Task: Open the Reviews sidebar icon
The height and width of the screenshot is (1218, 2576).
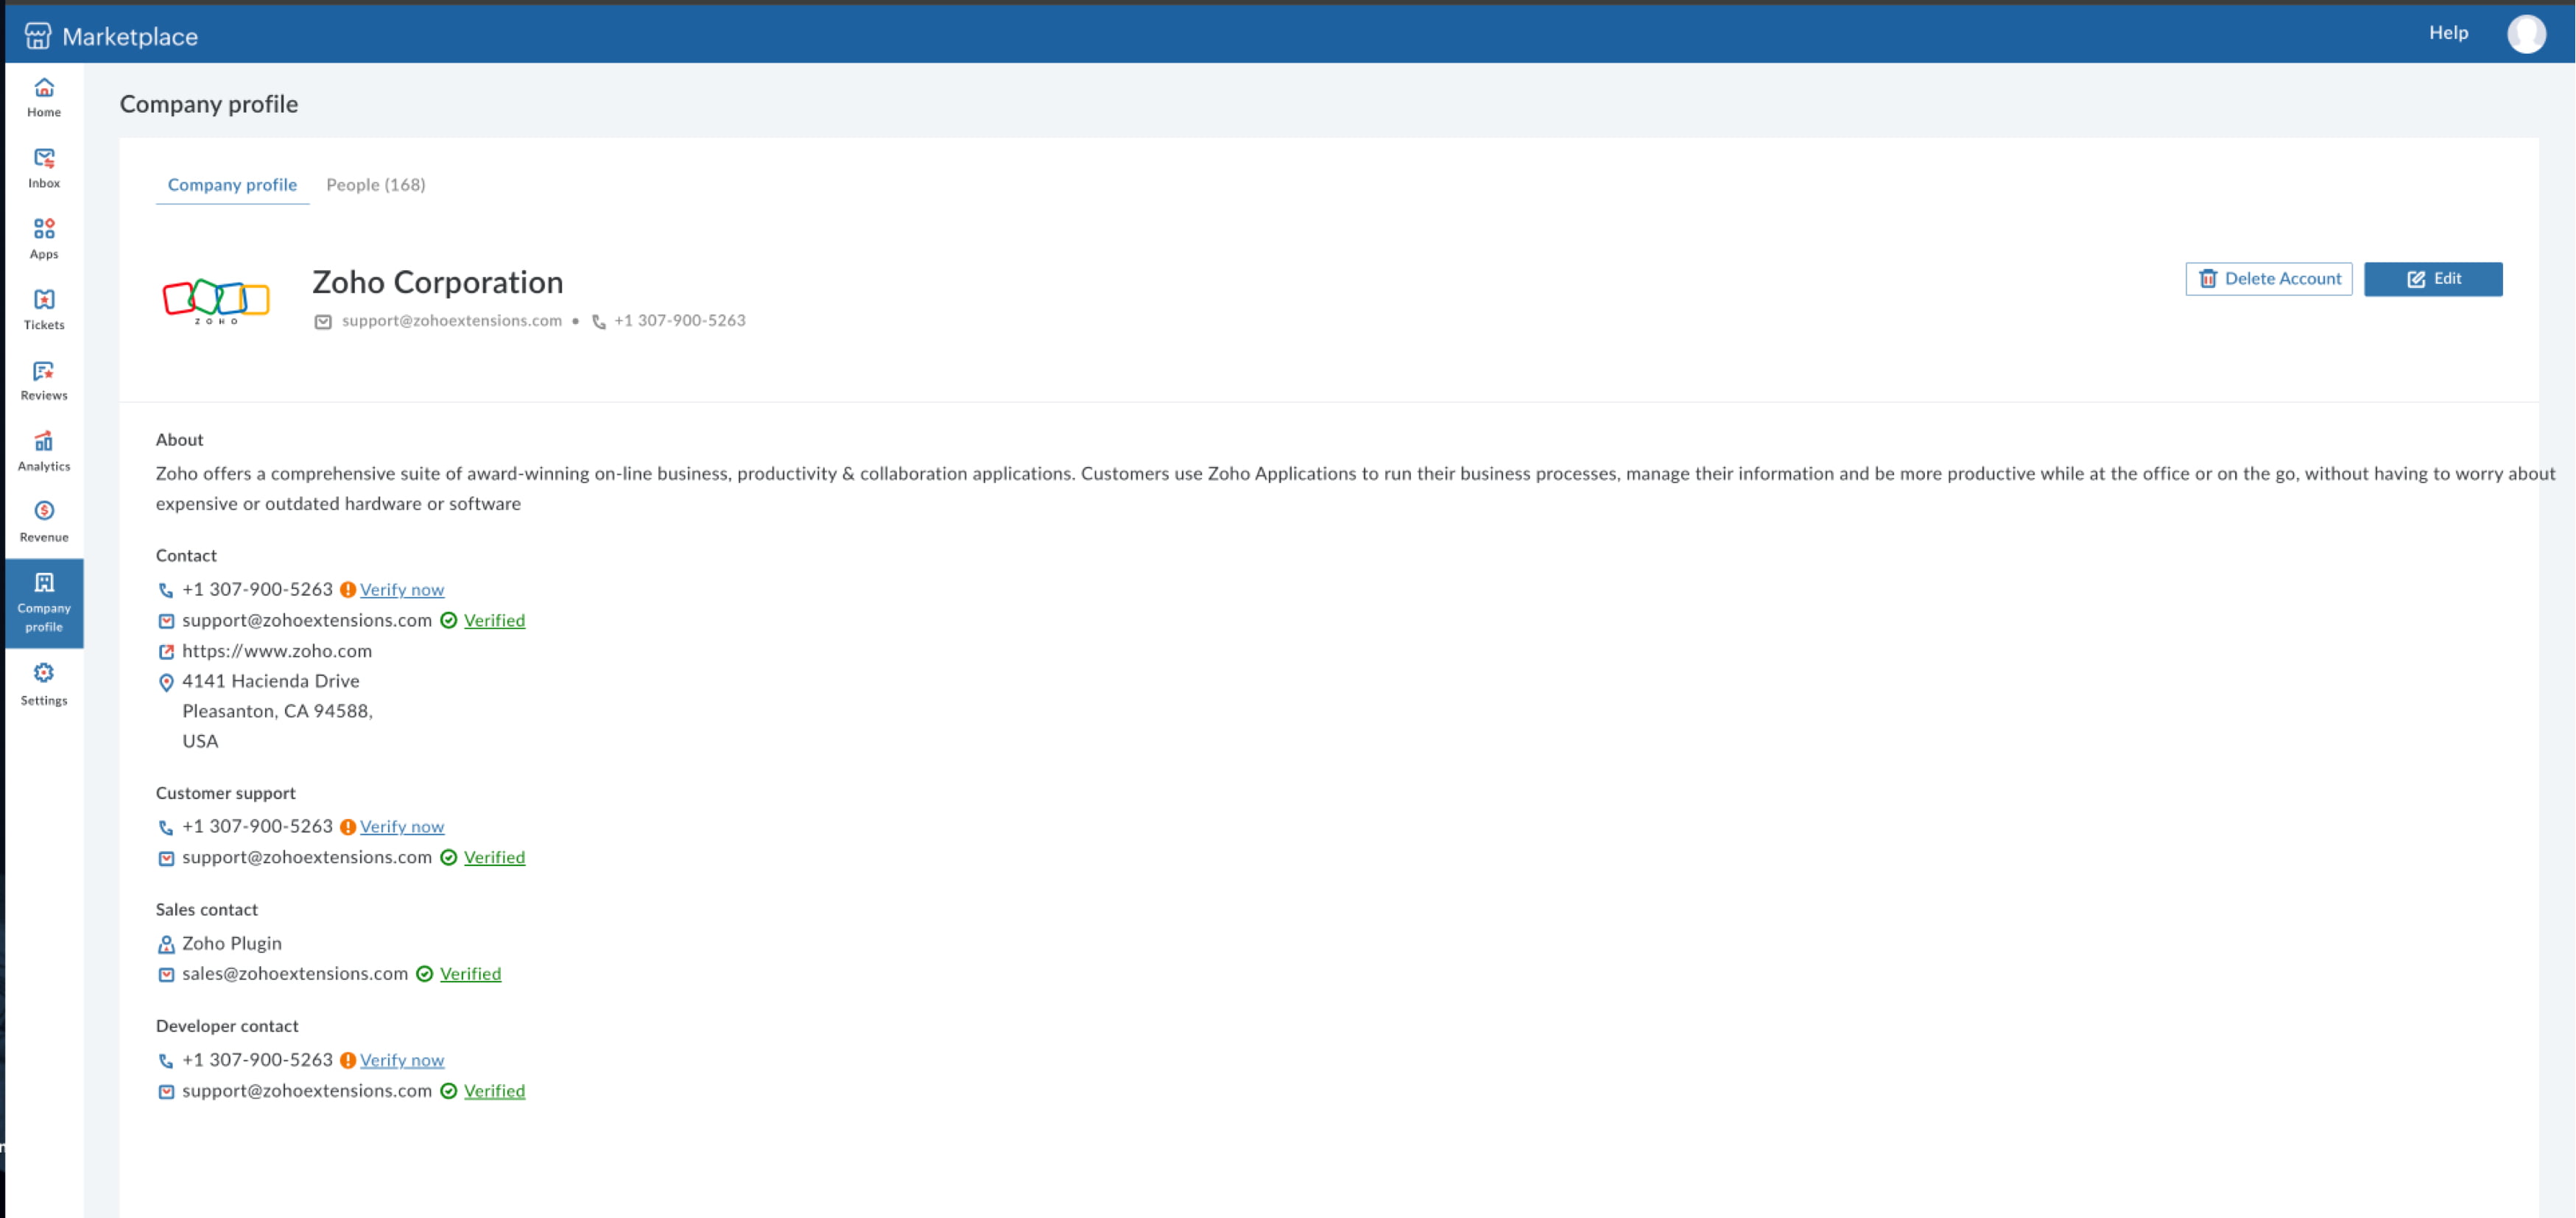Action: point(44,381)
